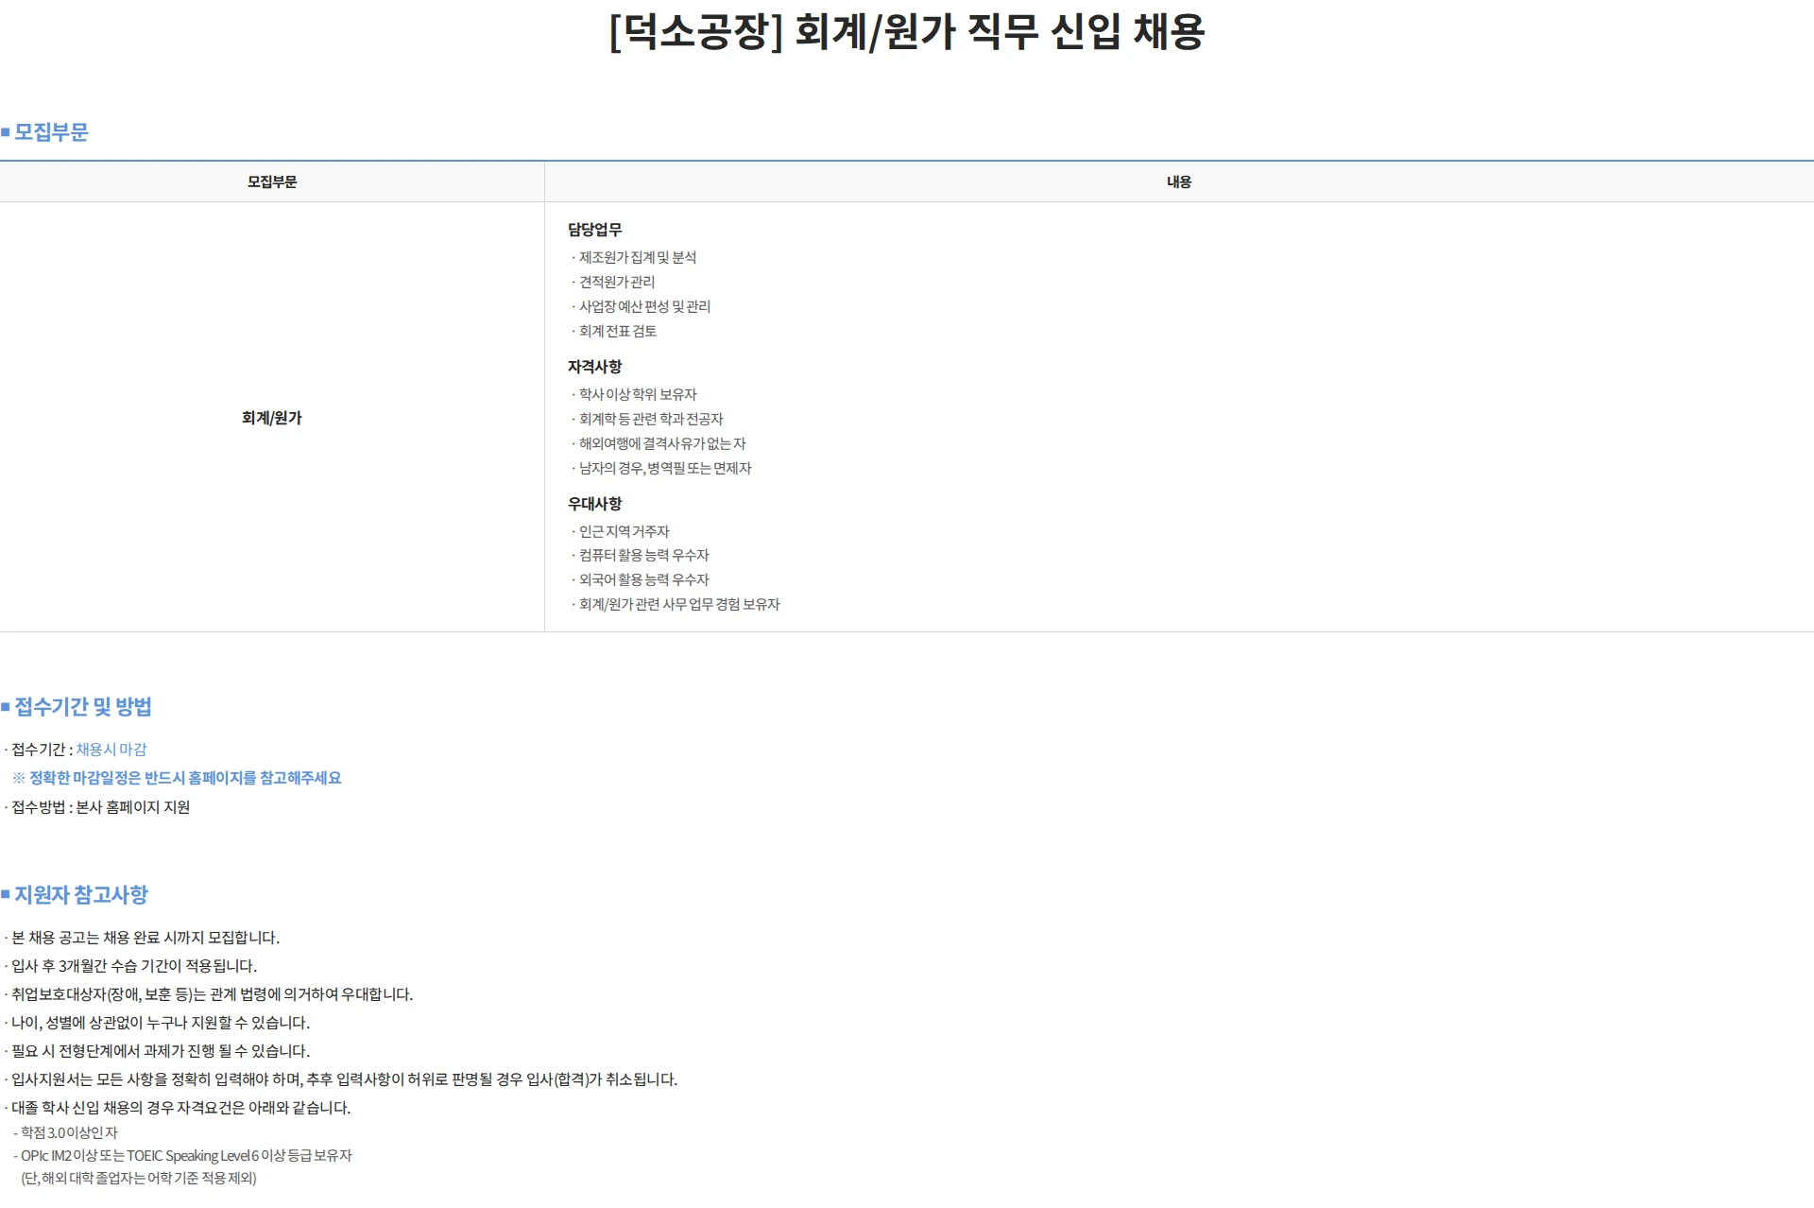This screenshot has width=1814, height=1208.
Task: Select '해외여행에 결격사유가 없는 자' line
Action: click(x=662, y=443)
